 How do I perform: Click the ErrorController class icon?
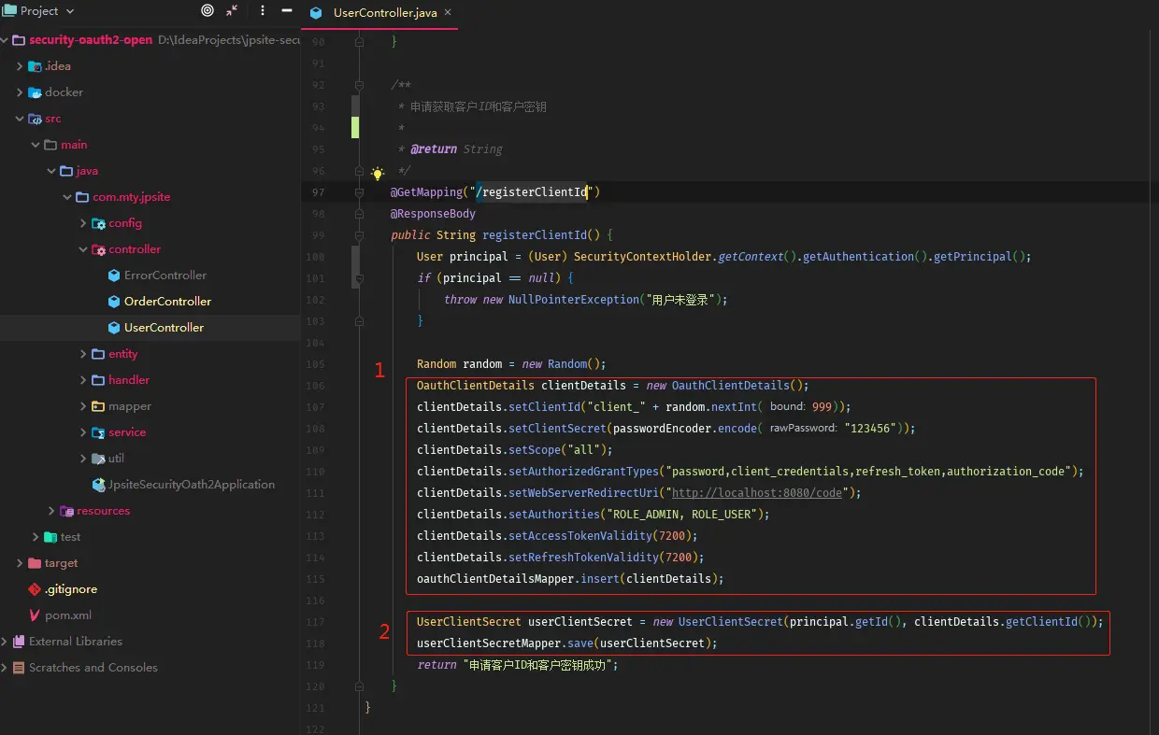click(115, 276)
